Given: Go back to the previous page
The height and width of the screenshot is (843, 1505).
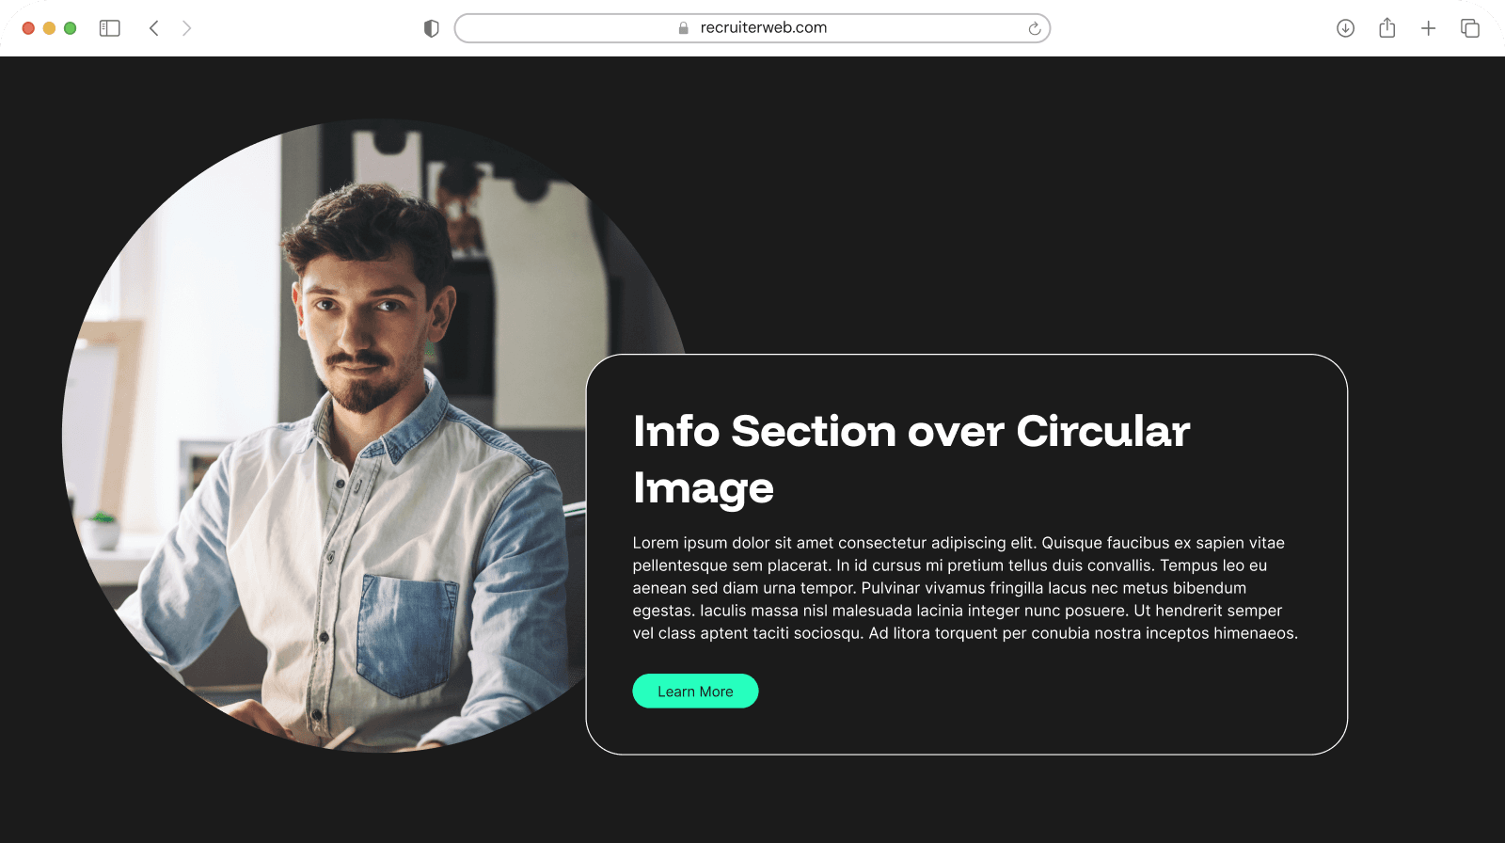Looking at the screenshot, I should pyautogui.click(x=154, y=28).
